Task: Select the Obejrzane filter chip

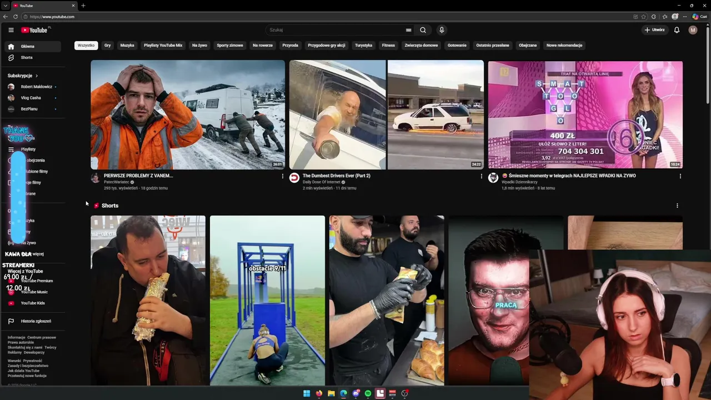Action: click(528, 46)
